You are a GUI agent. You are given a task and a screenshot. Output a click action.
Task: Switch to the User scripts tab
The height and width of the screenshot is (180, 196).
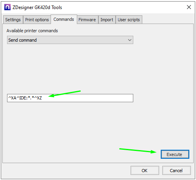pyautogui.click(x=129, y=20)
